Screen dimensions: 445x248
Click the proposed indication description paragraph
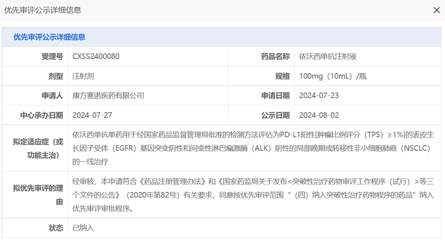tap(253, 148)
